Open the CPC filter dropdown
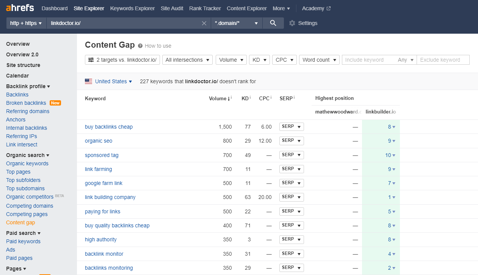The image size is (478, 275). (x=285, y=60)
